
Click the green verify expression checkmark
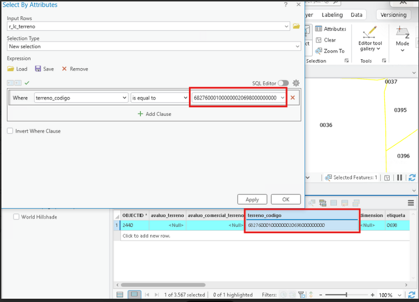pos(27,83)
